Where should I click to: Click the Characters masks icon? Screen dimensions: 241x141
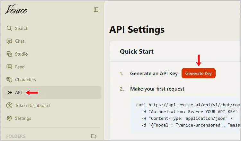coord(9,80)
